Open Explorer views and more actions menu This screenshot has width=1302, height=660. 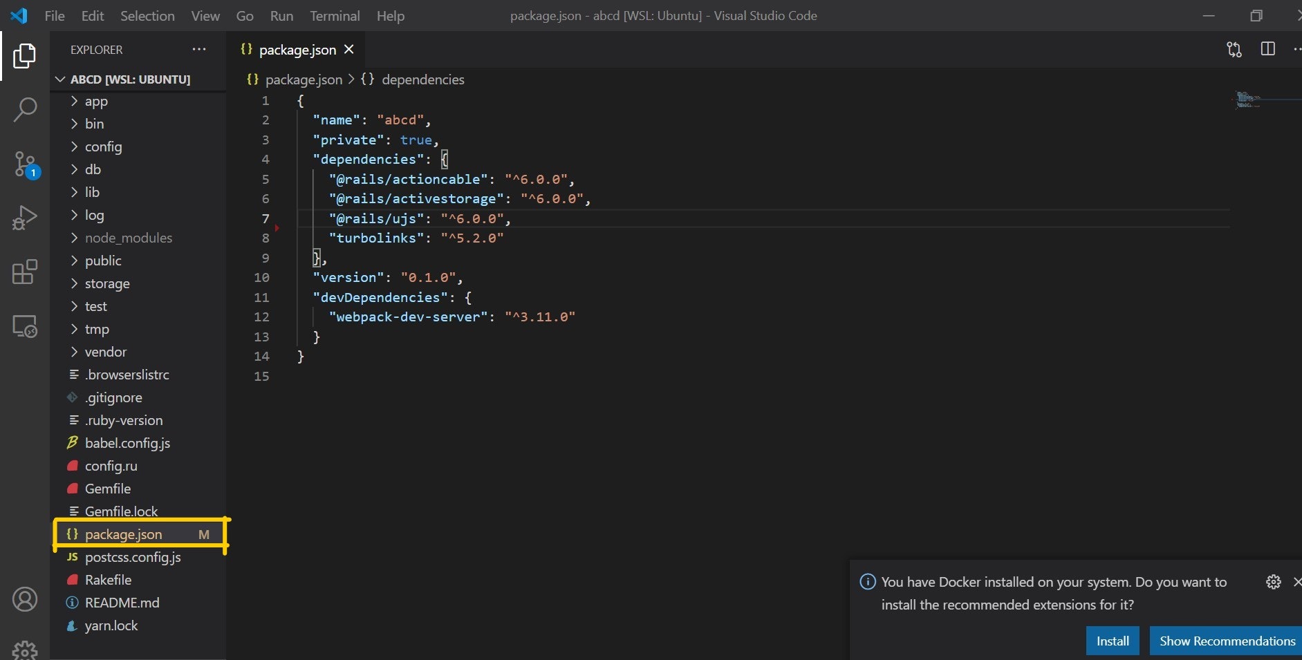(x=199, y=49)
